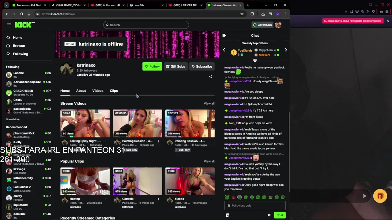Select the channel Home tab

coord(65,91)
